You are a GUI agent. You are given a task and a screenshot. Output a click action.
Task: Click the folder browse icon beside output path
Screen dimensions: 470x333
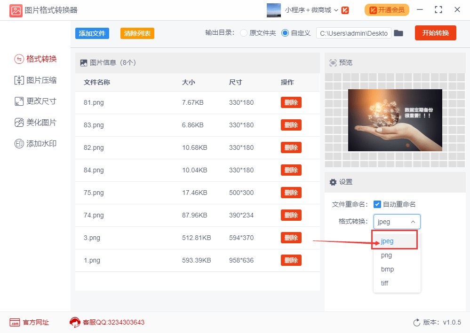398,33
